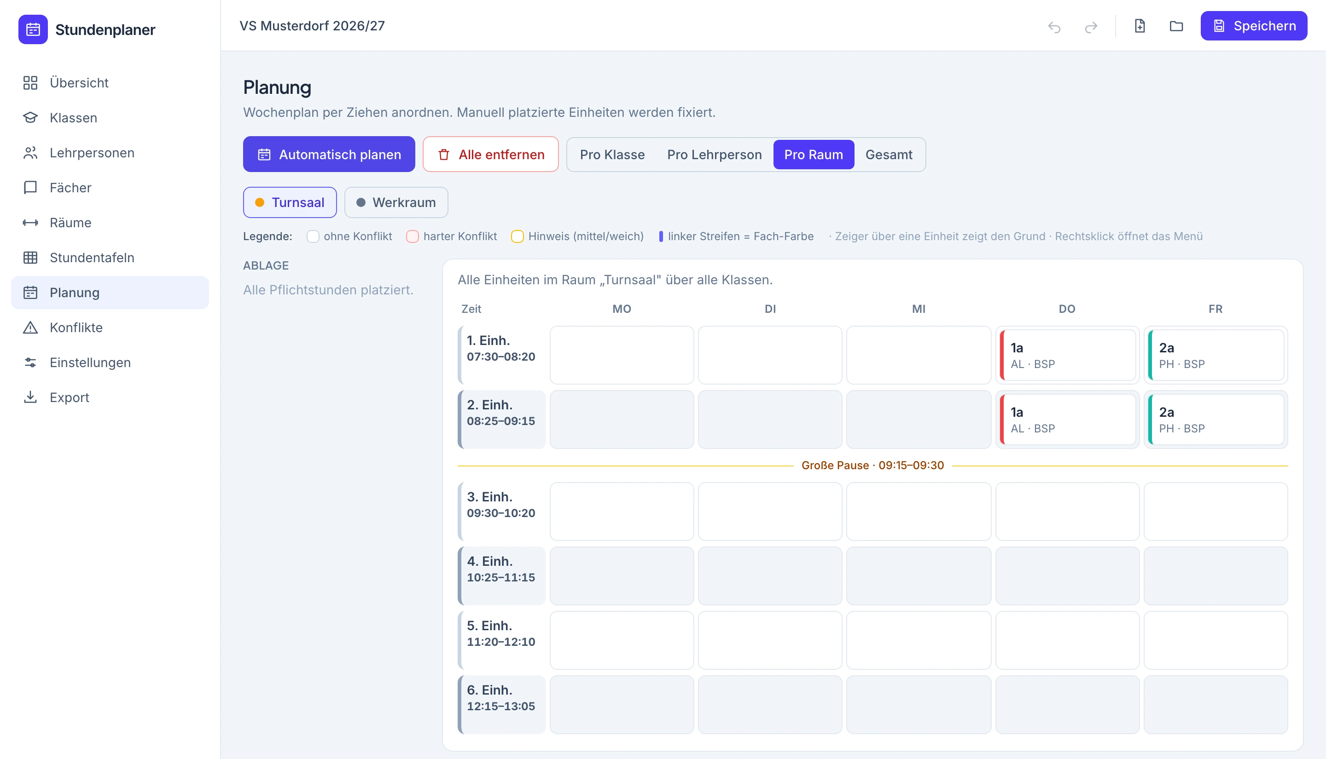
Task: Click the empty Tuesday slot in 5. Einh.
Action: tap(770, 640)
